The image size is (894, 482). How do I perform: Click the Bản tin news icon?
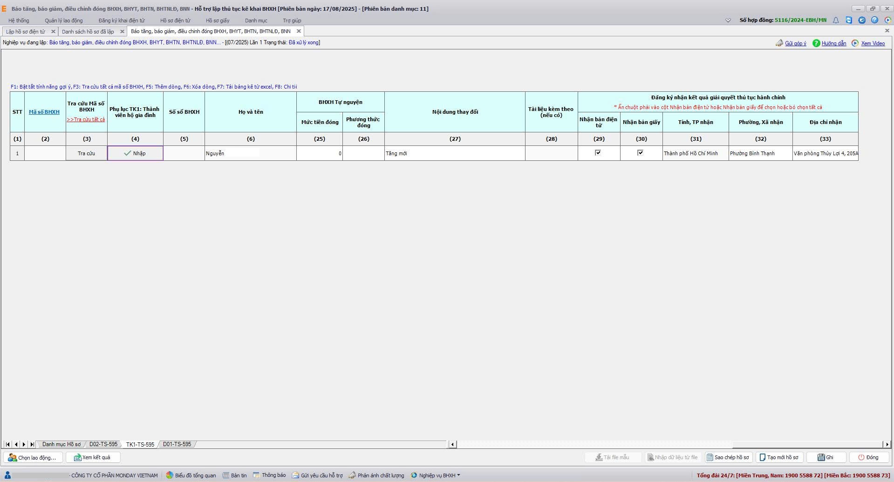(x=226, y=475)
